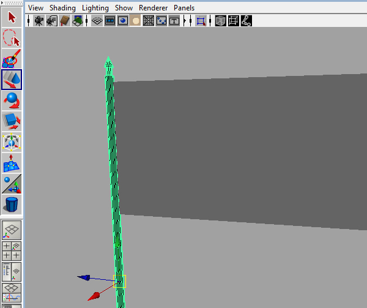Viewport: 367px width, 308px height.
Task: Toggle Isolate Select blue square icon
Action: 201,21
